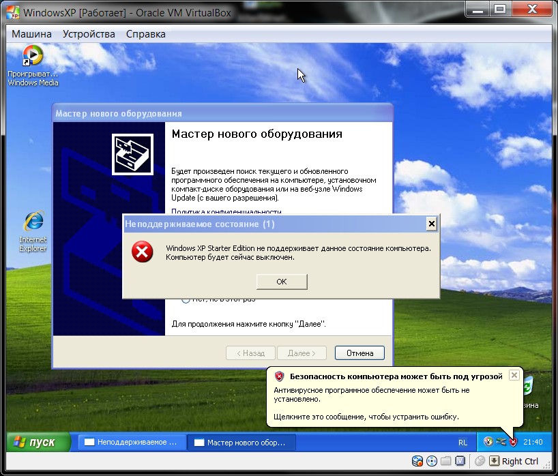The width and height of the screenshot is (558, 476).
Task: Click the Отмена button in the wizard
Action: [x=359, y=353]
